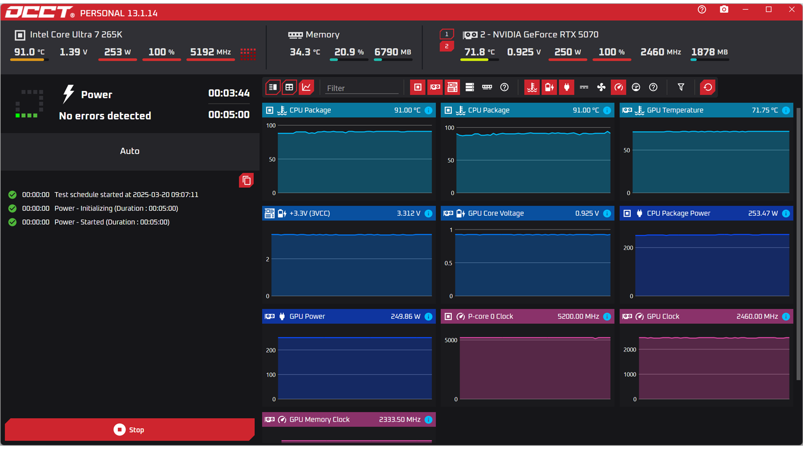The image size is (803, 450).
Task: Take a screenshot with the camera icon
Action: pos(724,10)
